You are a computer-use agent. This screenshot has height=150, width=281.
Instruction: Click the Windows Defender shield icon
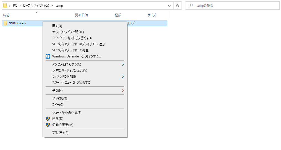click(48, 56)
